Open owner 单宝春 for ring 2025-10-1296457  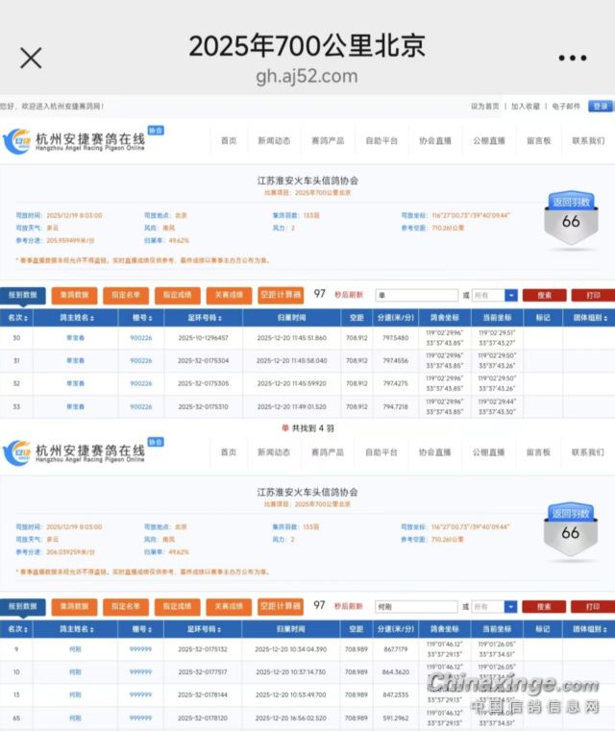tap(75, 338)
